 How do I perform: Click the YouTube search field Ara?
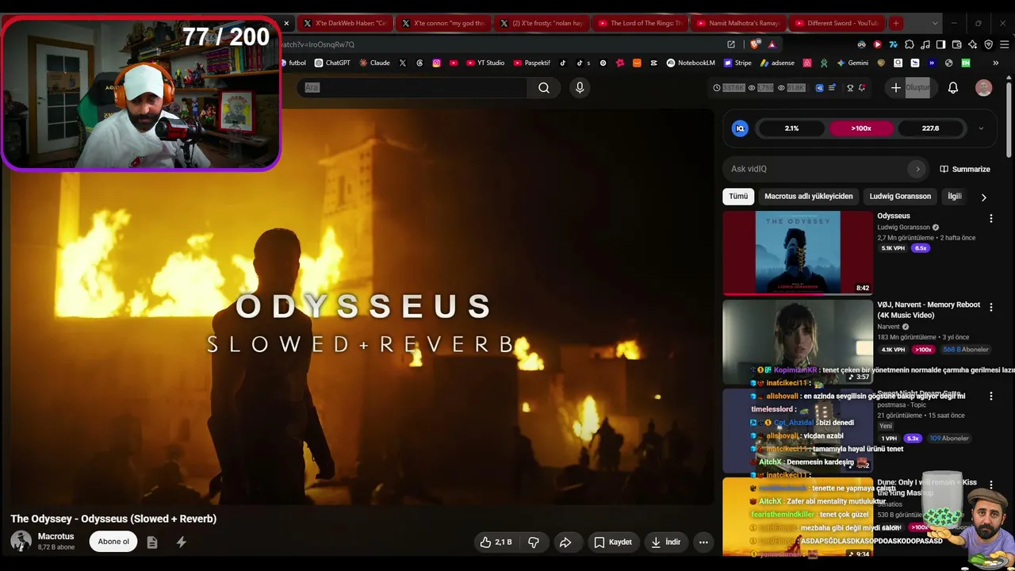[x=412, y=88]
